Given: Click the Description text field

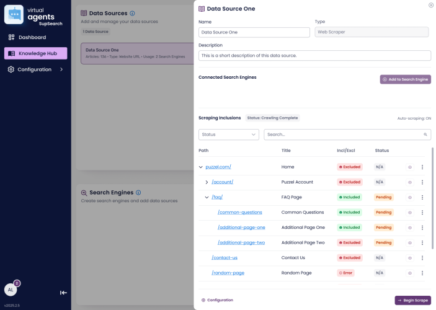Looking at the screenshot, I should pyautogui.click(x=314, y=56).
